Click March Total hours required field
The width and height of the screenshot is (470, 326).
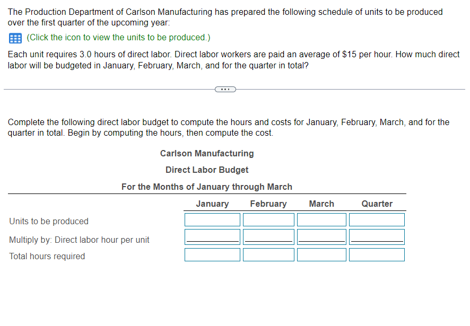(321, 255)
